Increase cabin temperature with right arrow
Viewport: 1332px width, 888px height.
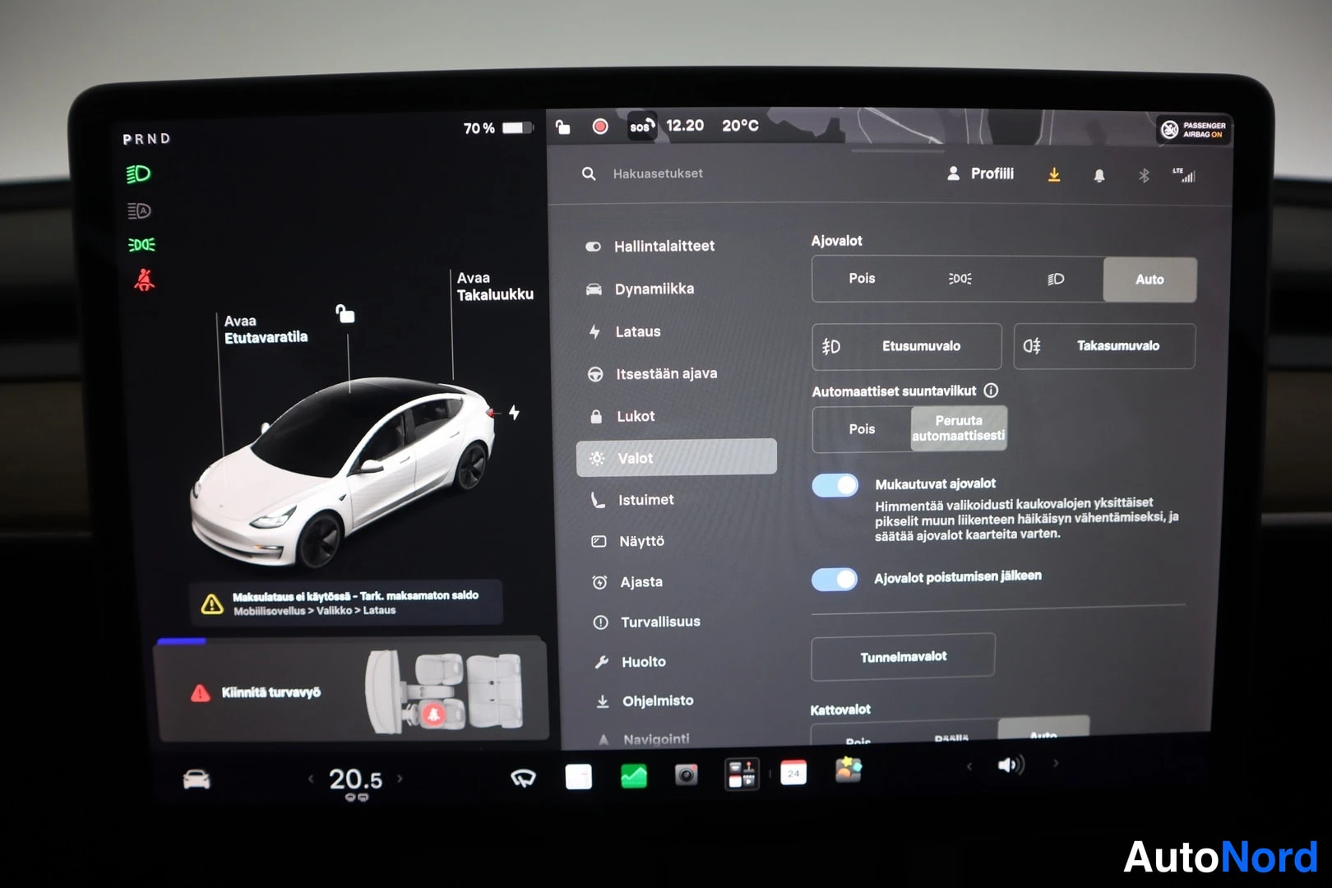[x=400, y=778]
